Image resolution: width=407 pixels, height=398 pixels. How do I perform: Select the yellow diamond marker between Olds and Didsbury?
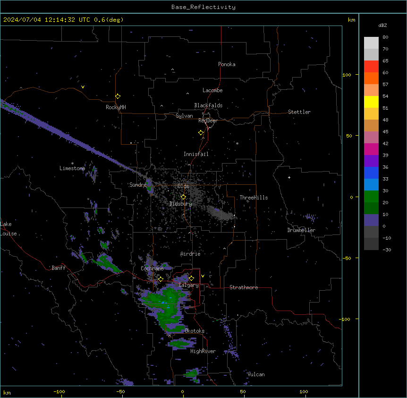(x=183, y=197)
